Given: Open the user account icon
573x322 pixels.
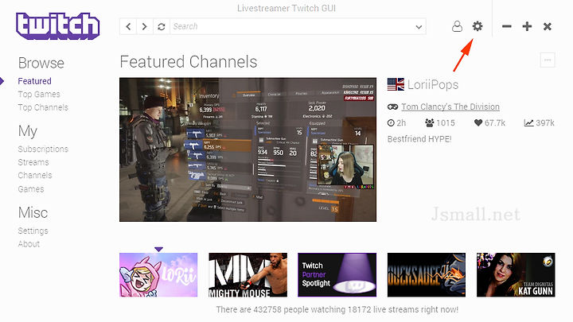Looking at the screenshot, I should pos(457,26).
